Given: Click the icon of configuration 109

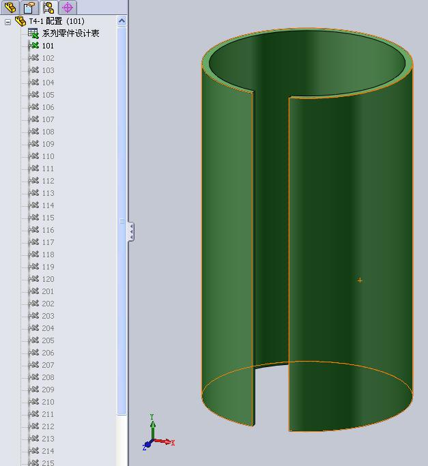Looking at the screenshot, I should (x=34, y=144).
